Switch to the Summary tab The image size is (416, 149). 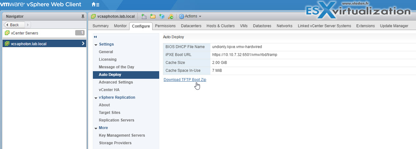pos(101,26)
